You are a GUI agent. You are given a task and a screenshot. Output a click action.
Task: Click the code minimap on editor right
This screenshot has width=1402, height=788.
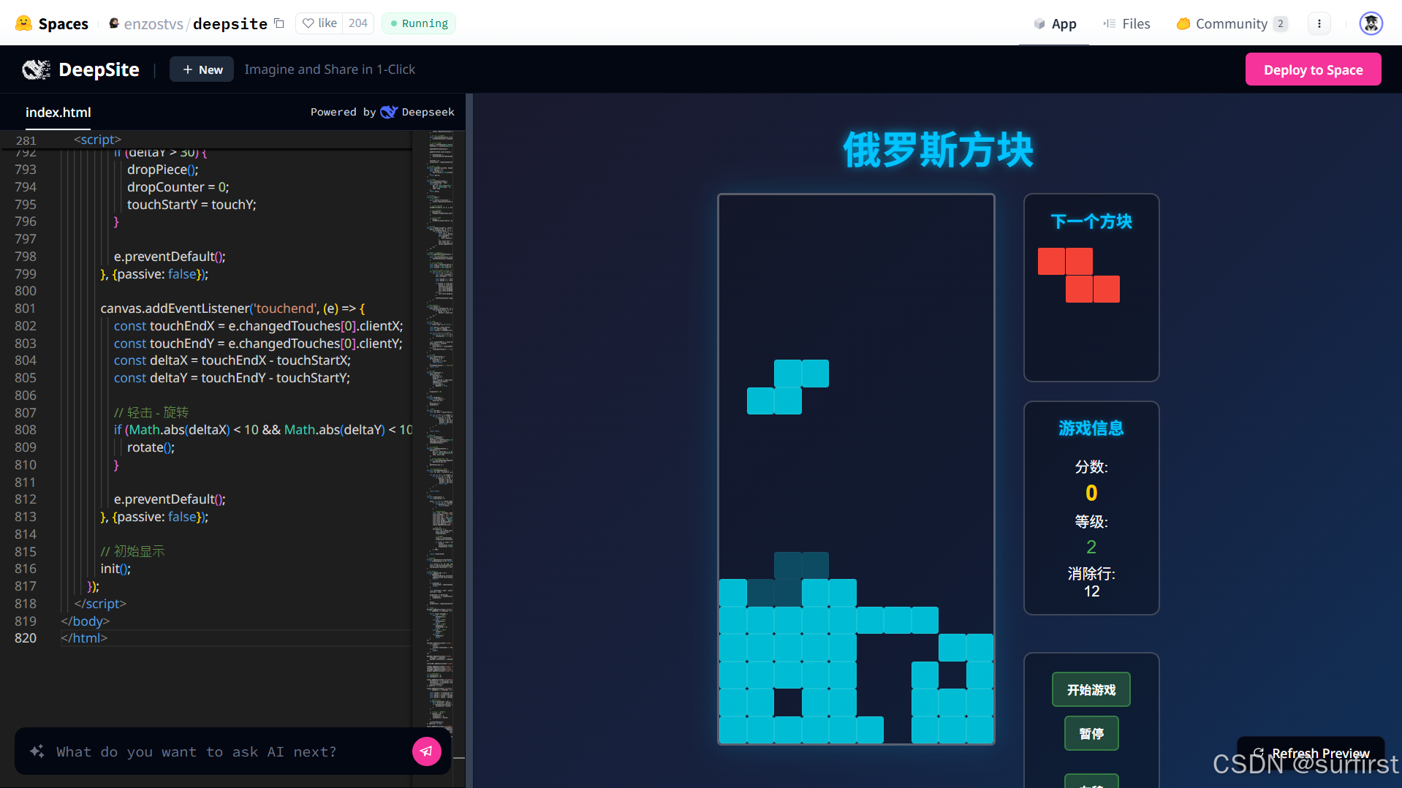point(439,431)
